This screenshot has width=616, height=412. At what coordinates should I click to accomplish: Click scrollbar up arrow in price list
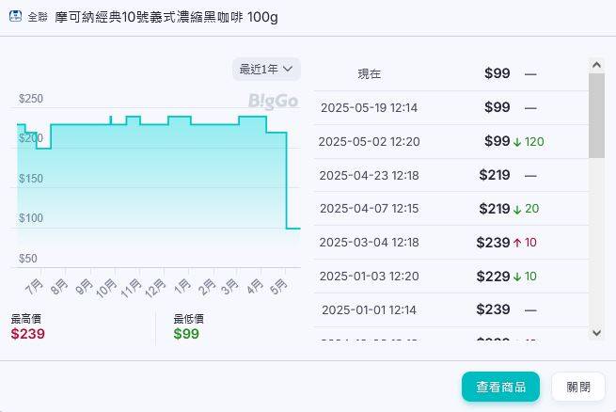pos(596,64)
